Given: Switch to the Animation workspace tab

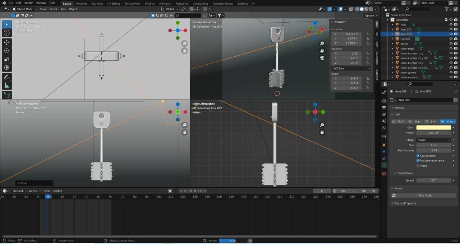Looking at the screenshot, I should coord(165,3).
